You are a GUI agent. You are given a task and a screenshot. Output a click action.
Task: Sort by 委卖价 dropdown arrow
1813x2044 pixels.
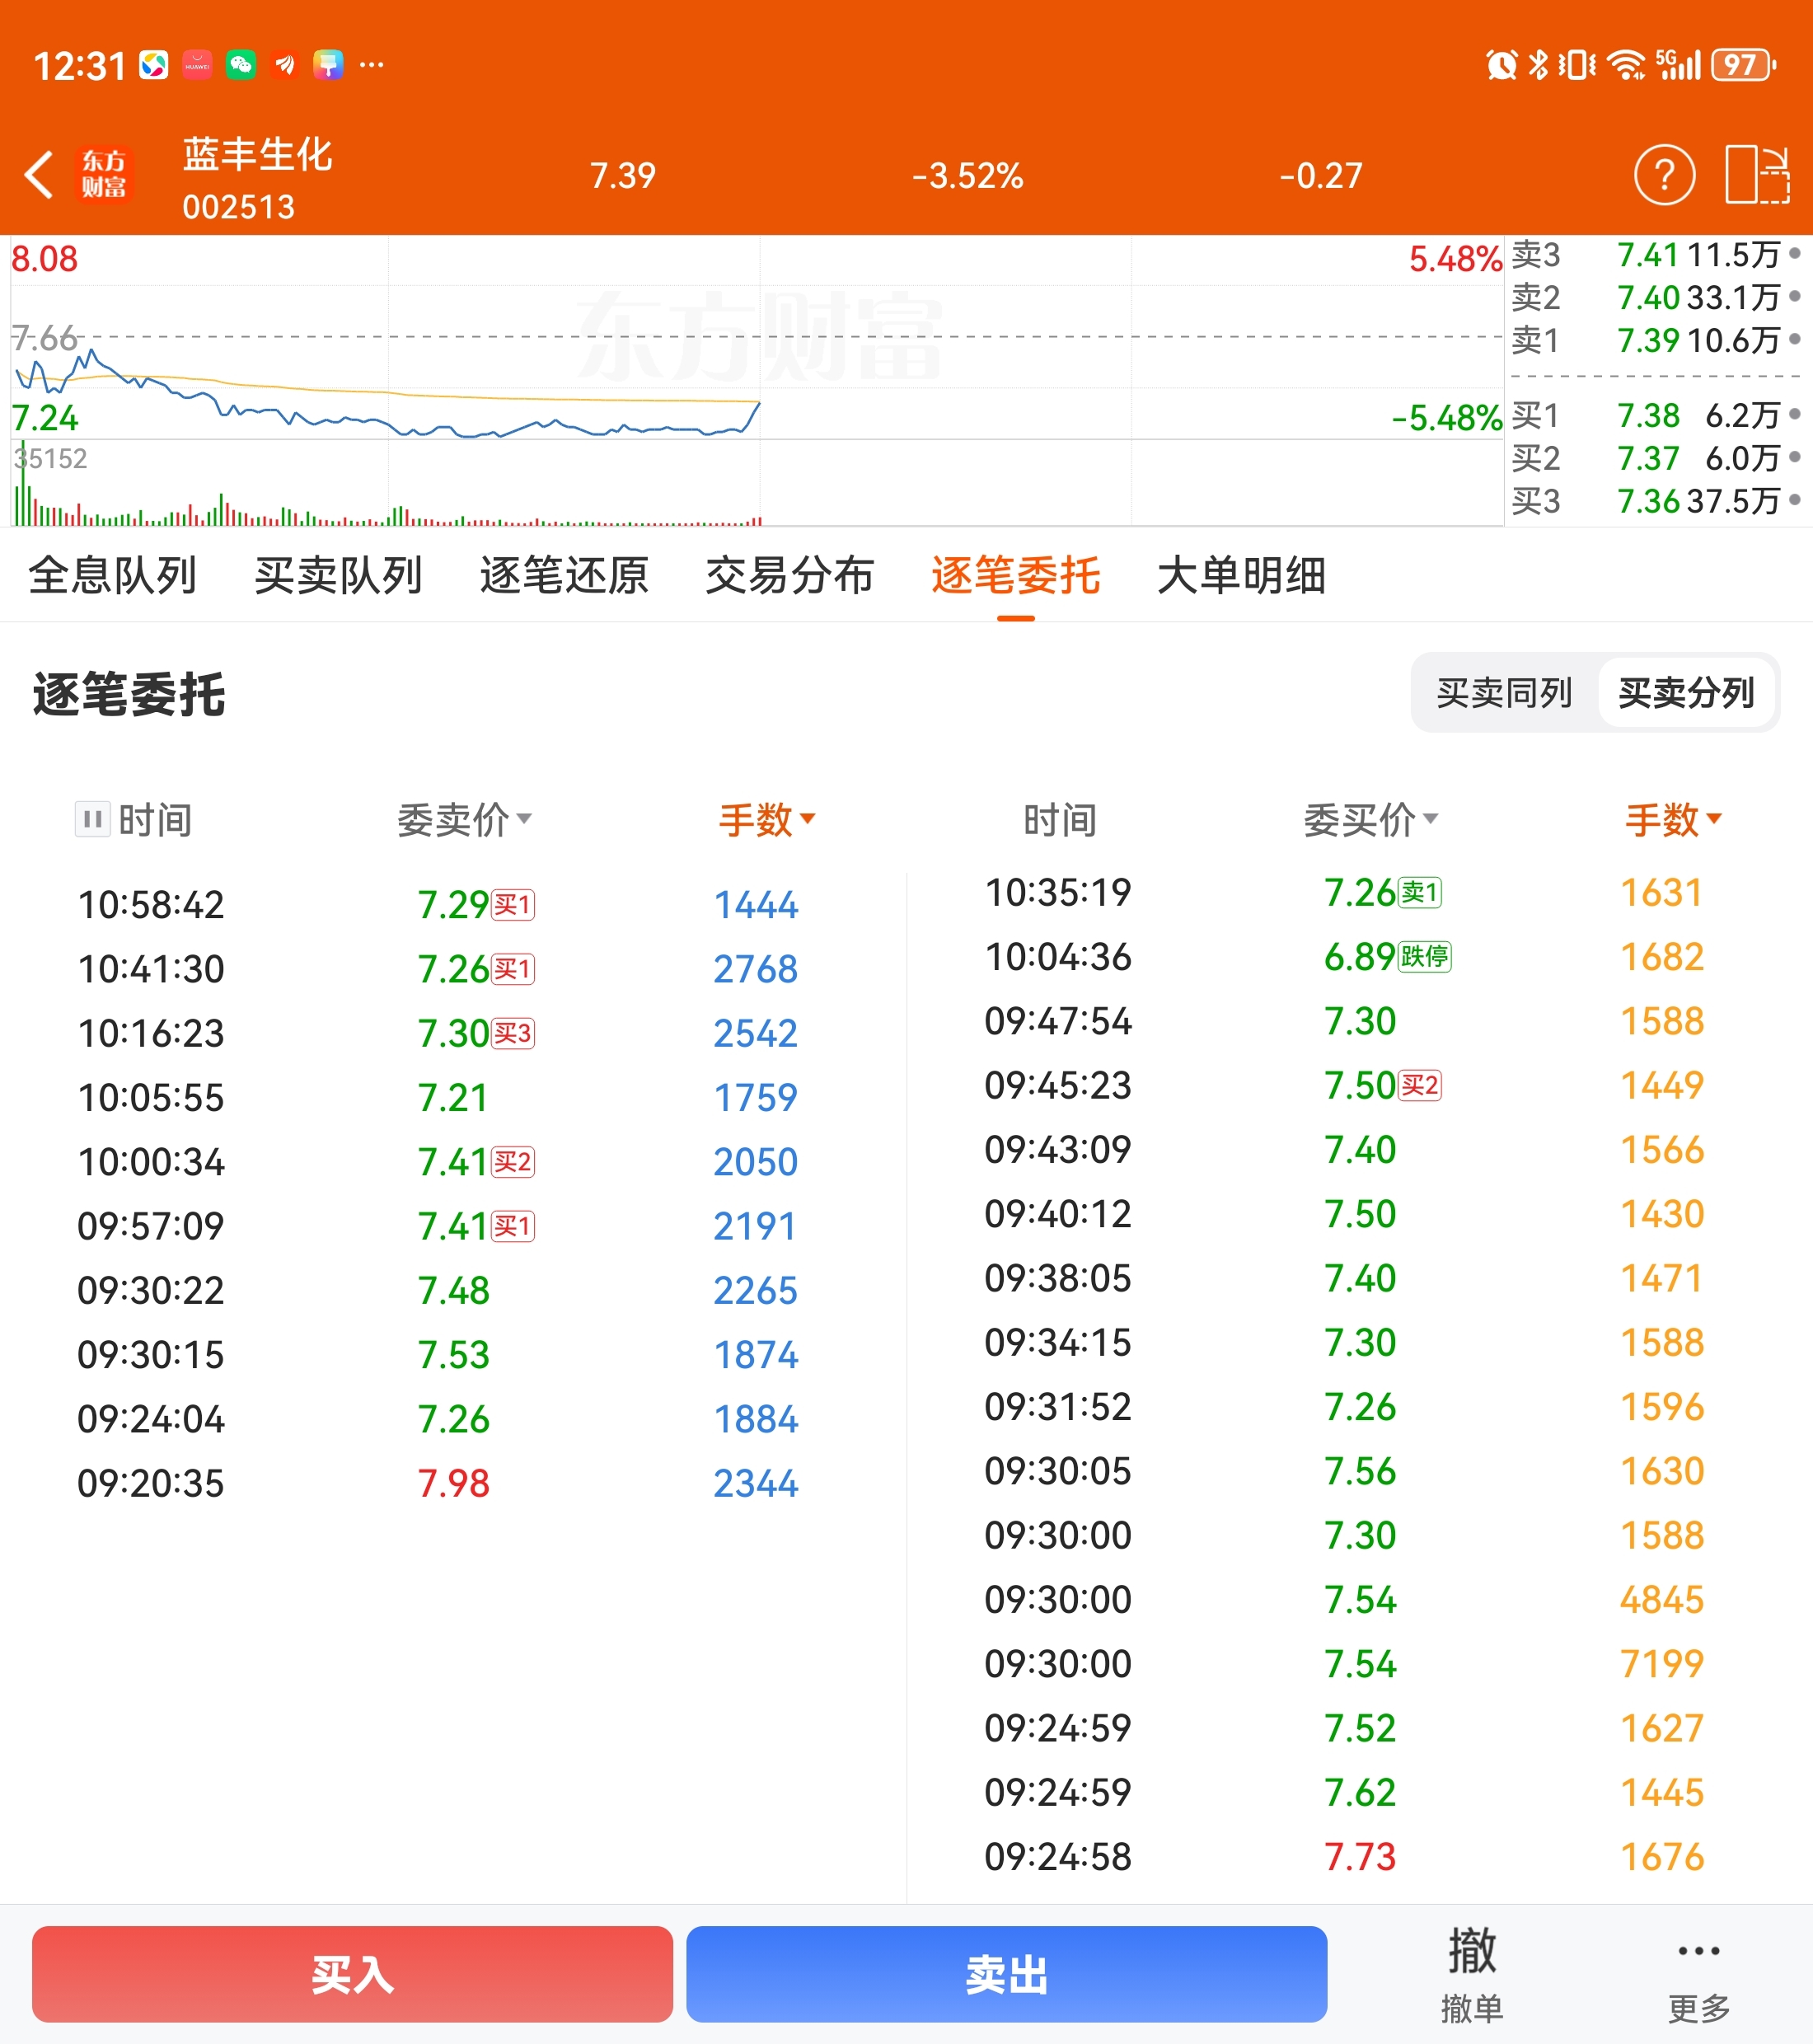[x=525, y=819]
